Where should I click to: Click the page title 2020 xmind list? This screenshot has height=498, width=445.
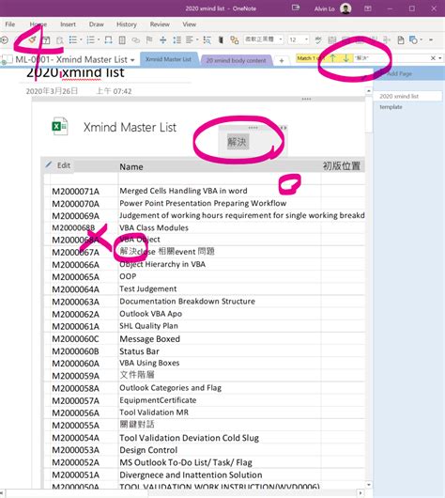tap(75, 72)
